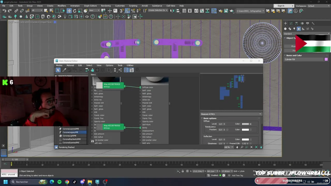Click the Cylinder759 object color swatch
This screenshot has width=331, height=186.
326,59
